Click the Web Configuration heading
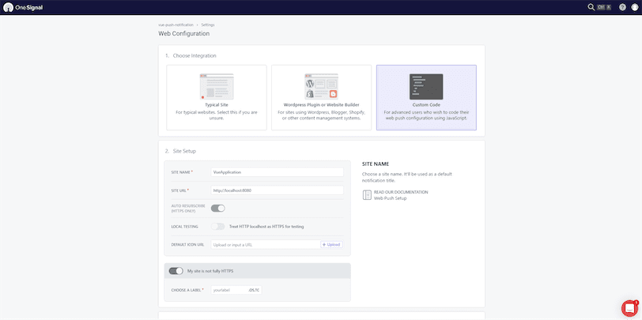The height and width of the screenshot is (320, 642). (x=184, y=33)
